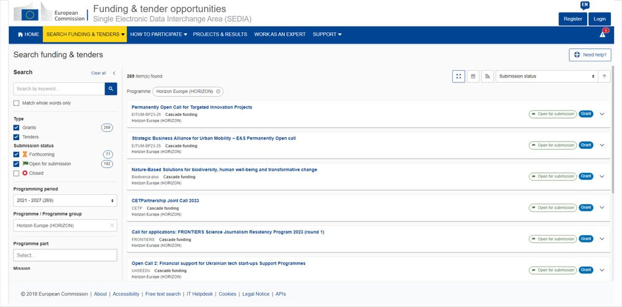Open Strategic Business Alliance for Urban Mobility link
This screenshot has height=307, width=622.
pos(213,138)
